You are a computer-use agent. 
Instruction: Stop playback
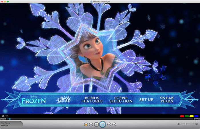coord(96,124)
